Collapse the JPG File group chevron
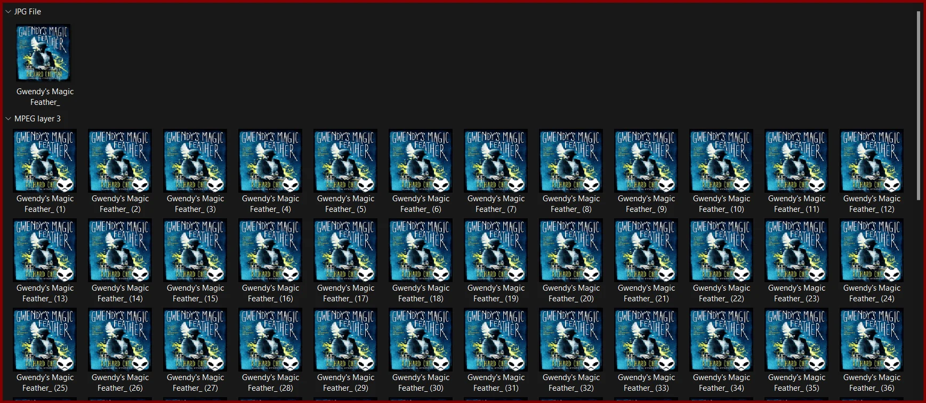 pos(8,11)
